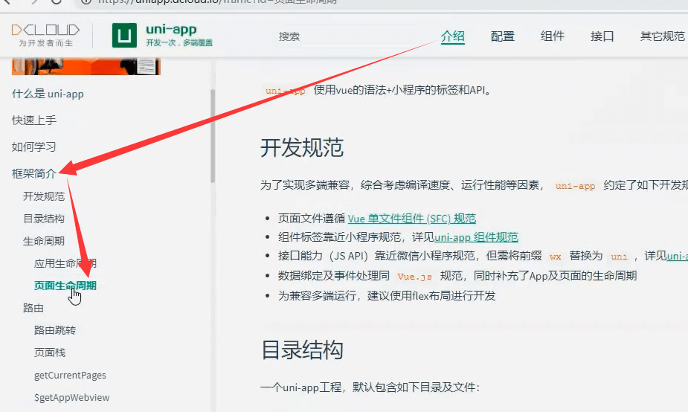Follow the uni-a link after 详见
This screenshot has width=688, height=412.
coord(677,256)
